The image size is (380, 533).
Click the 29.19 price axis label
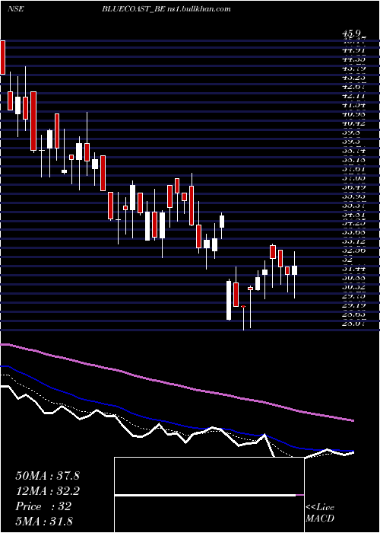[x=354, y=306]
